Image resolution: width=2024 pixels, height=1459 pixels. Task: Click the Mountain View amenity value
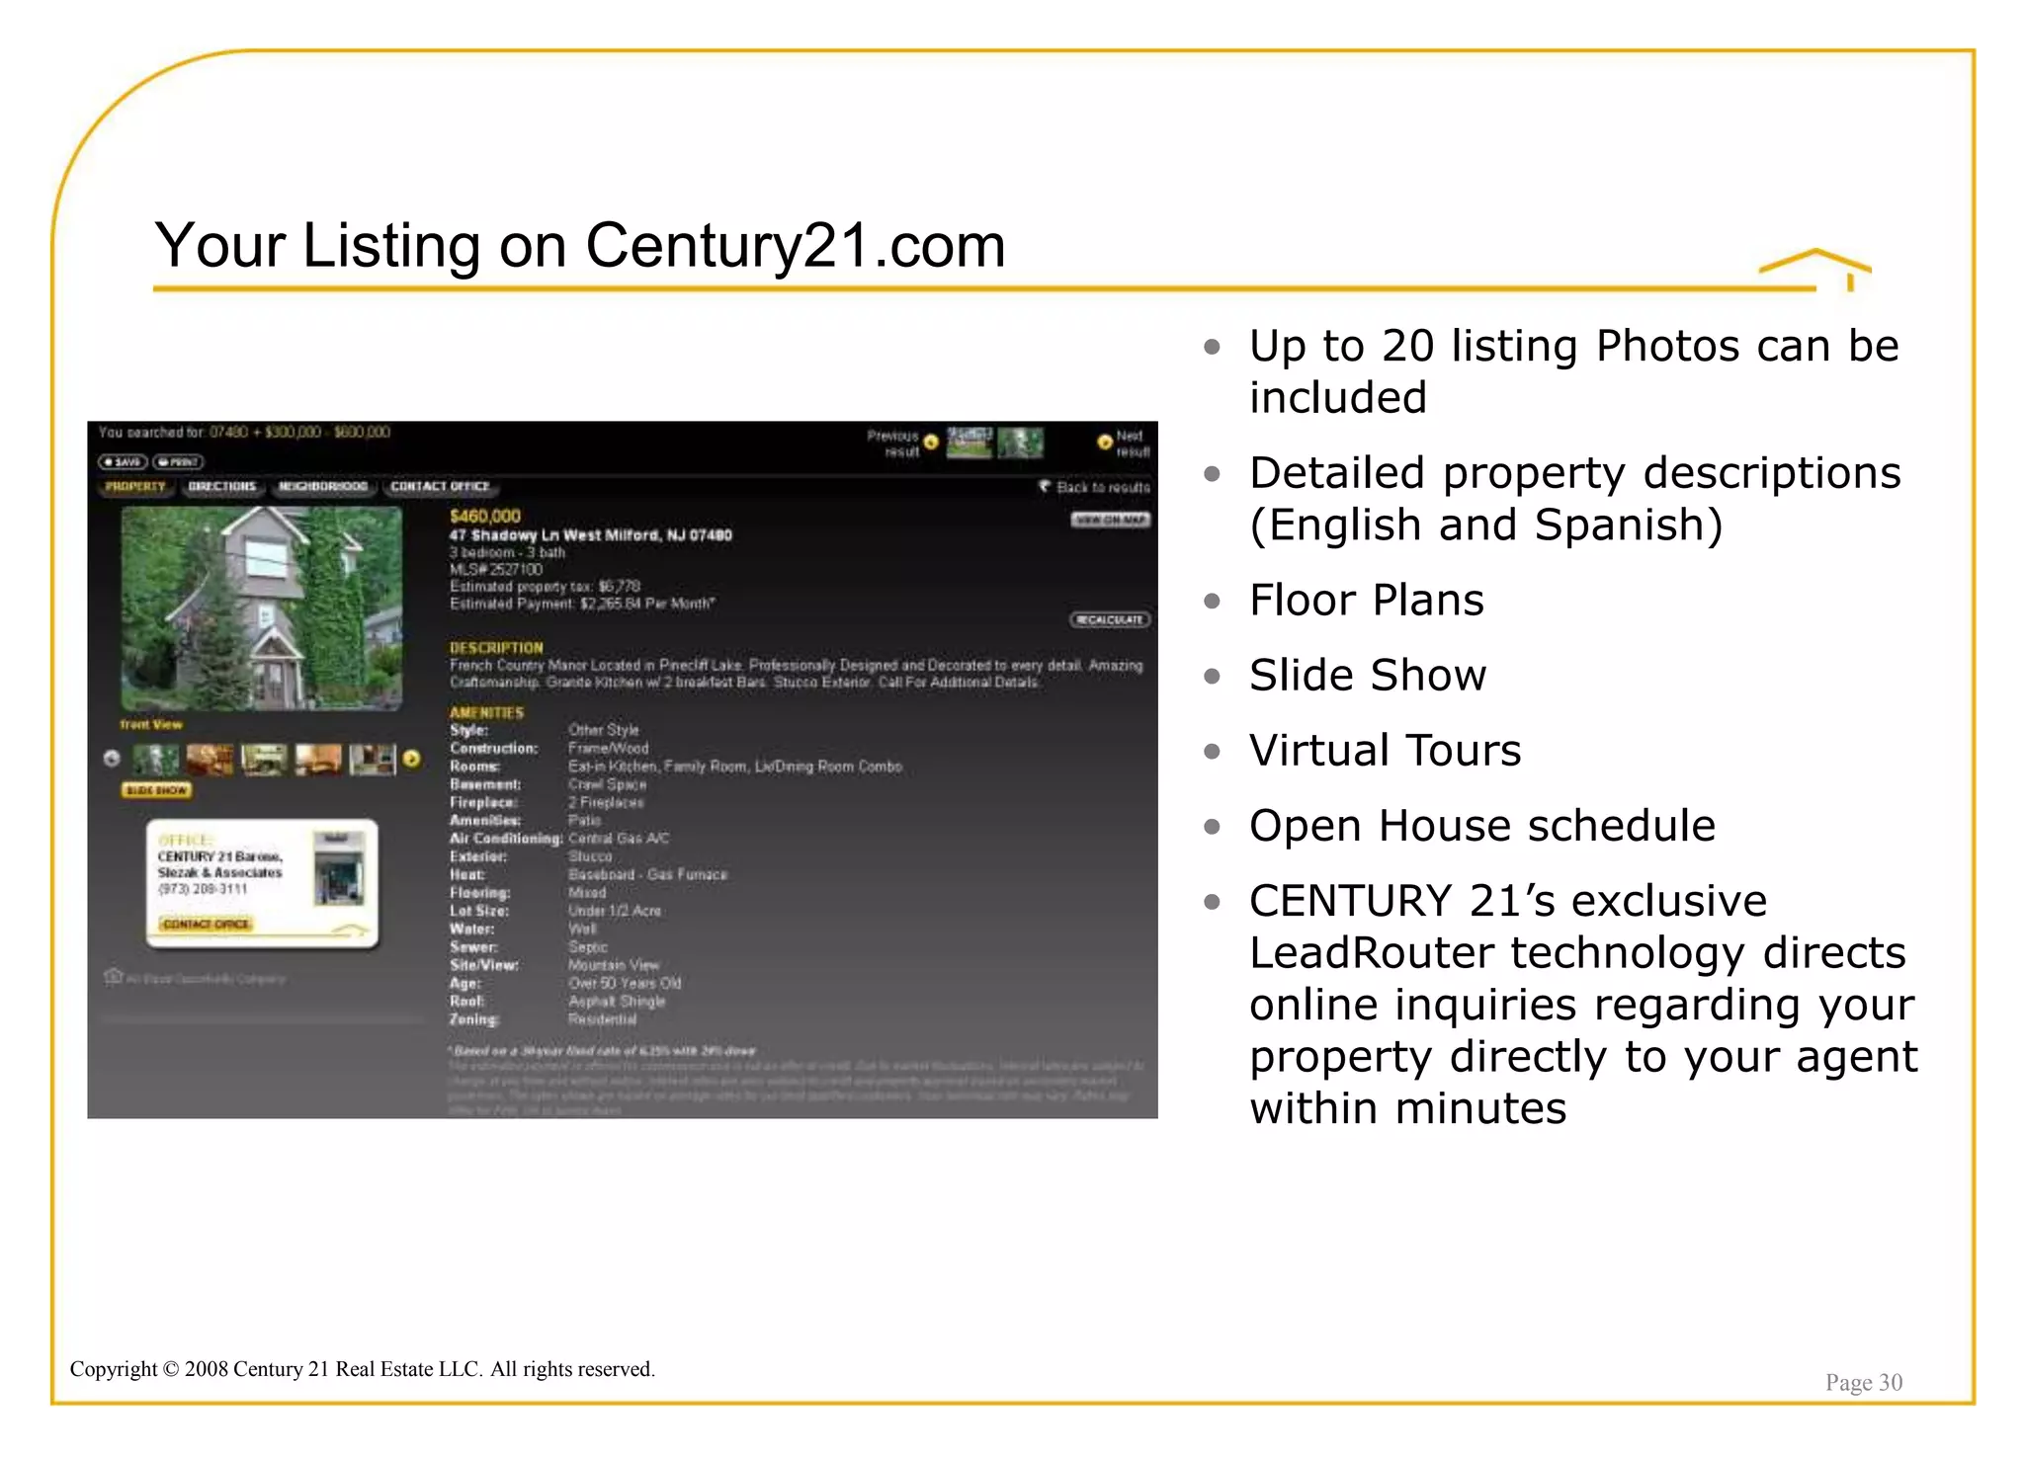614,965
